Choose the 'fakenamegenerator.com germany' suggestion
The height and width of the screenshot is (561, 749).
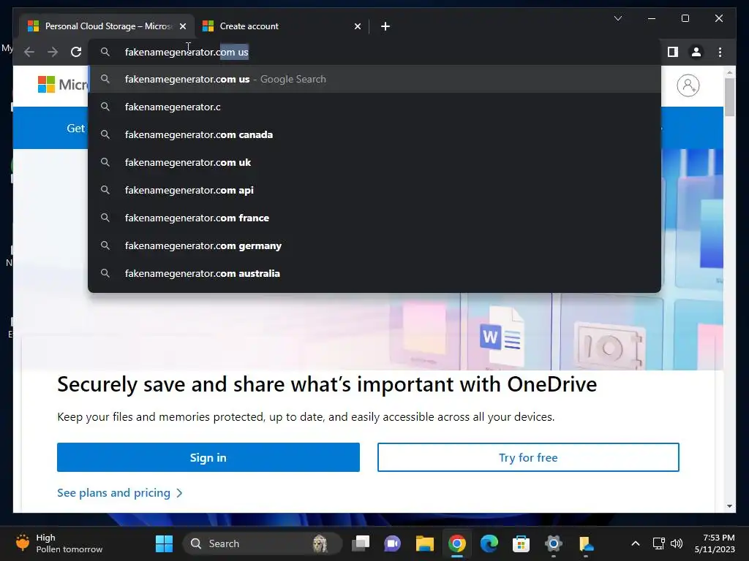[374, 245]
